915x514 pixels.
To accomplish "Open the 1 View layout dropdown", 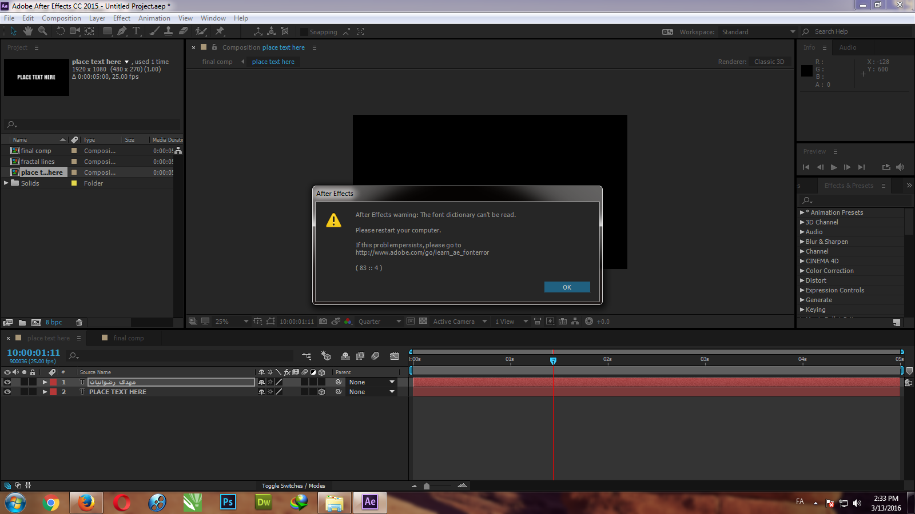I will coord(511,322).
